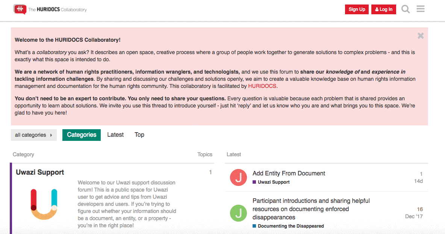Dismiss the welcome banner with the X
Screen dimensions: 445x234
click(x=421, y=36)
